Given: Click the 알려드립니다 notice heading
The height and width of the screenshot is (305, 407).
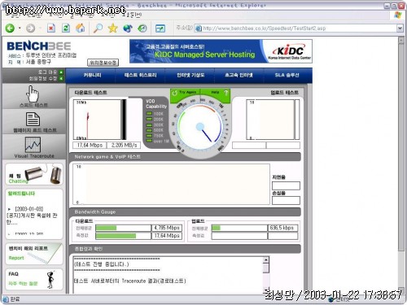Looking at the screenshot, I should pos(21,194).
